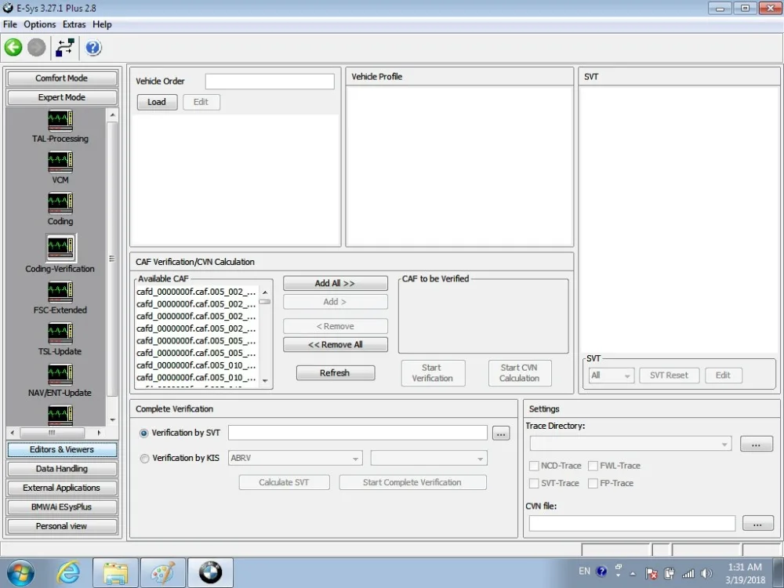Click the Refresh button
This screenshot has width=784, height=588.
click(x=335, y=373)
